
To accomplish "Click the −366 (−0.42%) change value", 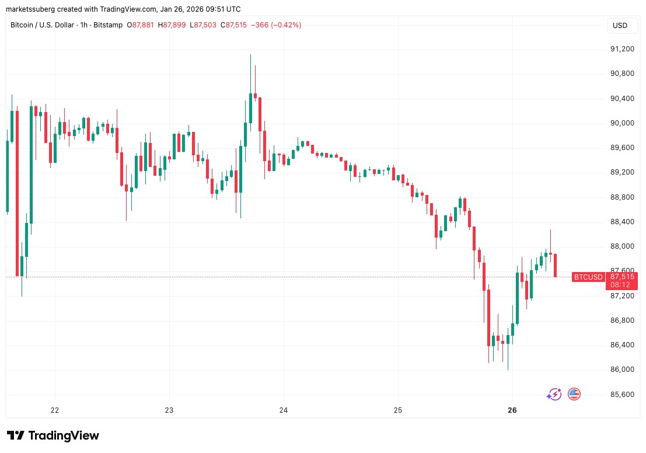I will tap(276, 25).
